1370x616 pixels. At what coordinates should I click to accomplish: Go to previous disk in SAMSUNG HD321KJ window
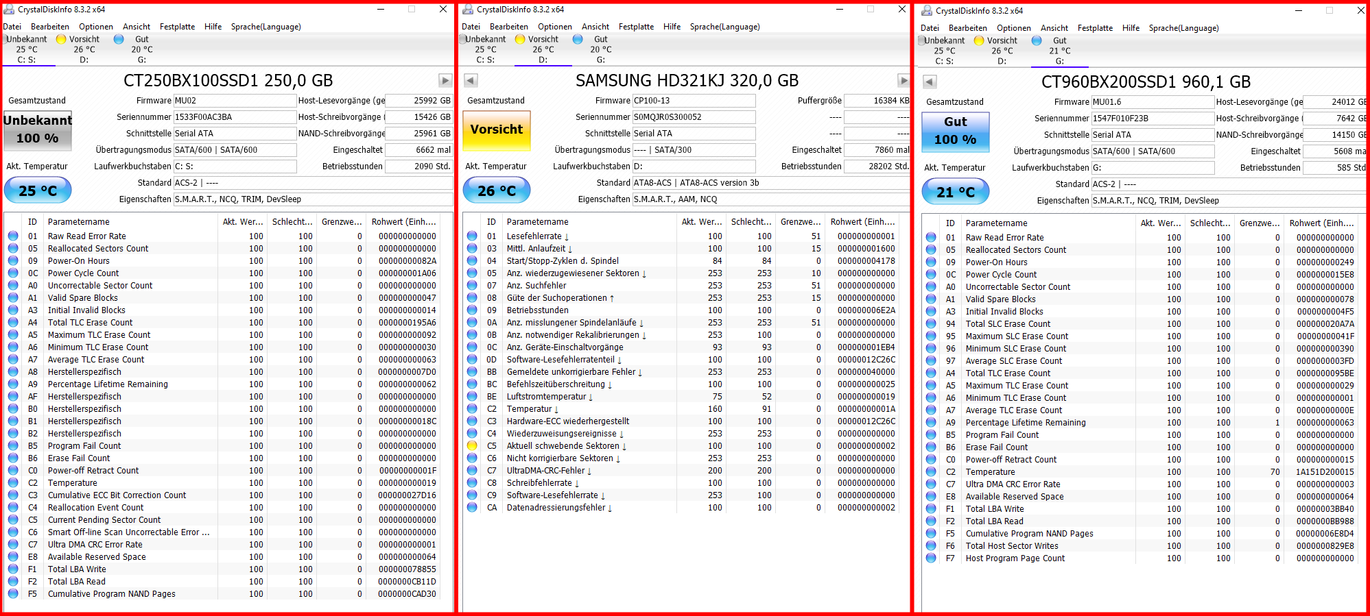point(471,80)
